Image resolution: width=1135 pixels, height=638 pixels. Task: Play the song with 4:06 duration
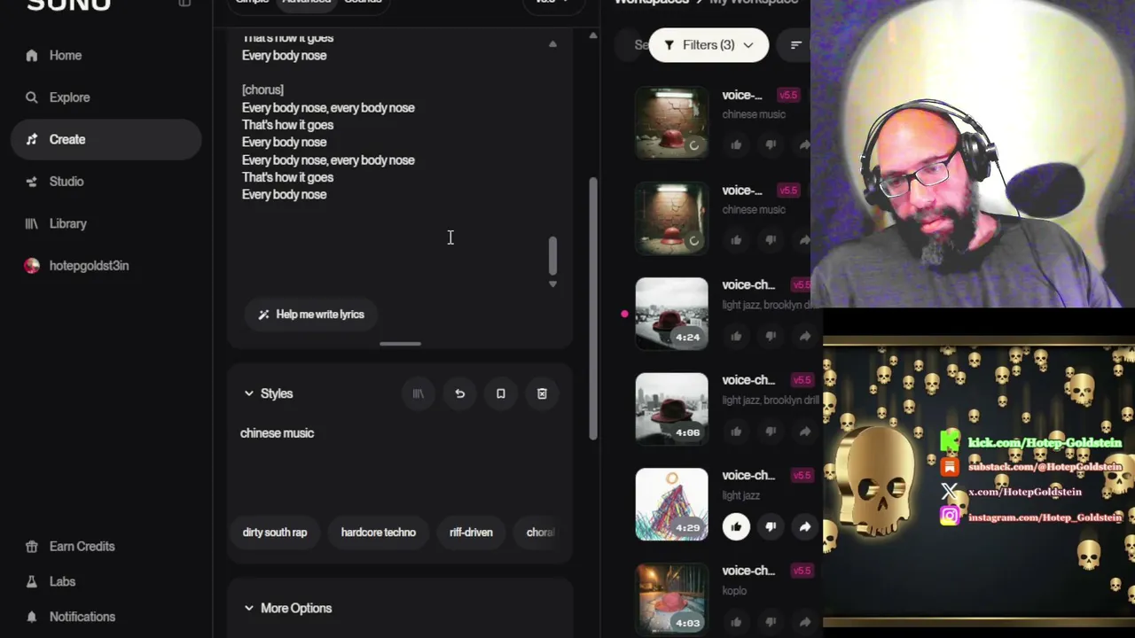(672, 409)
